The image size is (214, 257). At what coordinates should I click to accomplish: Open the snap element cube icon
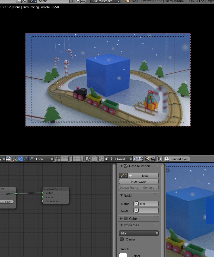[x=108, y=159]
